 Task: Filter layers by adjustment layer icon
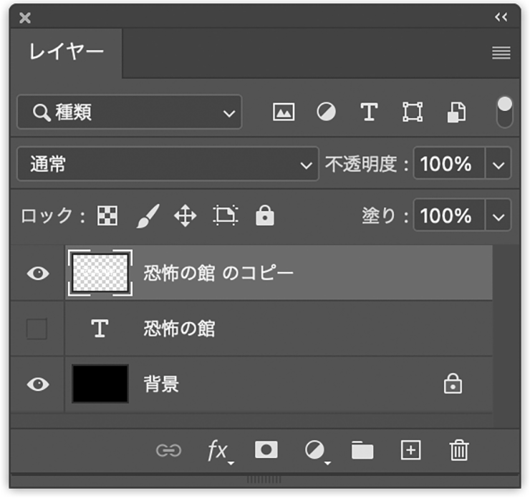point(326,112)
